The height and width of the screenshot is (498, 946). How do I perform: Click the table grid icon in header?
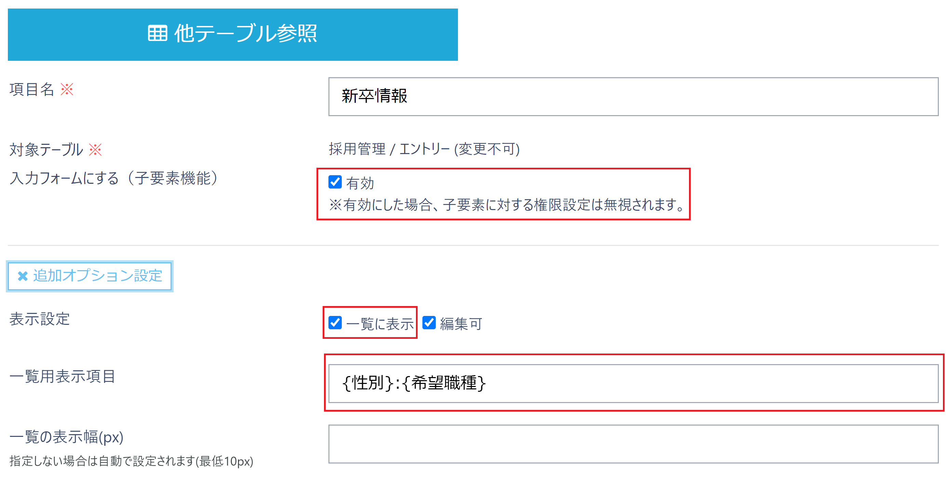[157, 33]
